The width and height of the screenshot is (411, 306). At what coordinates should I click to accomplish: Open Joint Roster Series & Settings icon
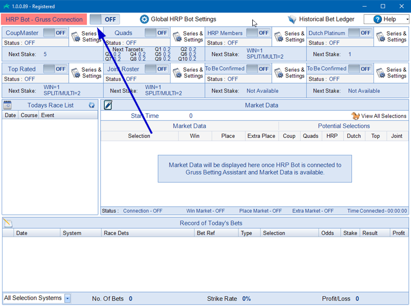tap(177, 73)
